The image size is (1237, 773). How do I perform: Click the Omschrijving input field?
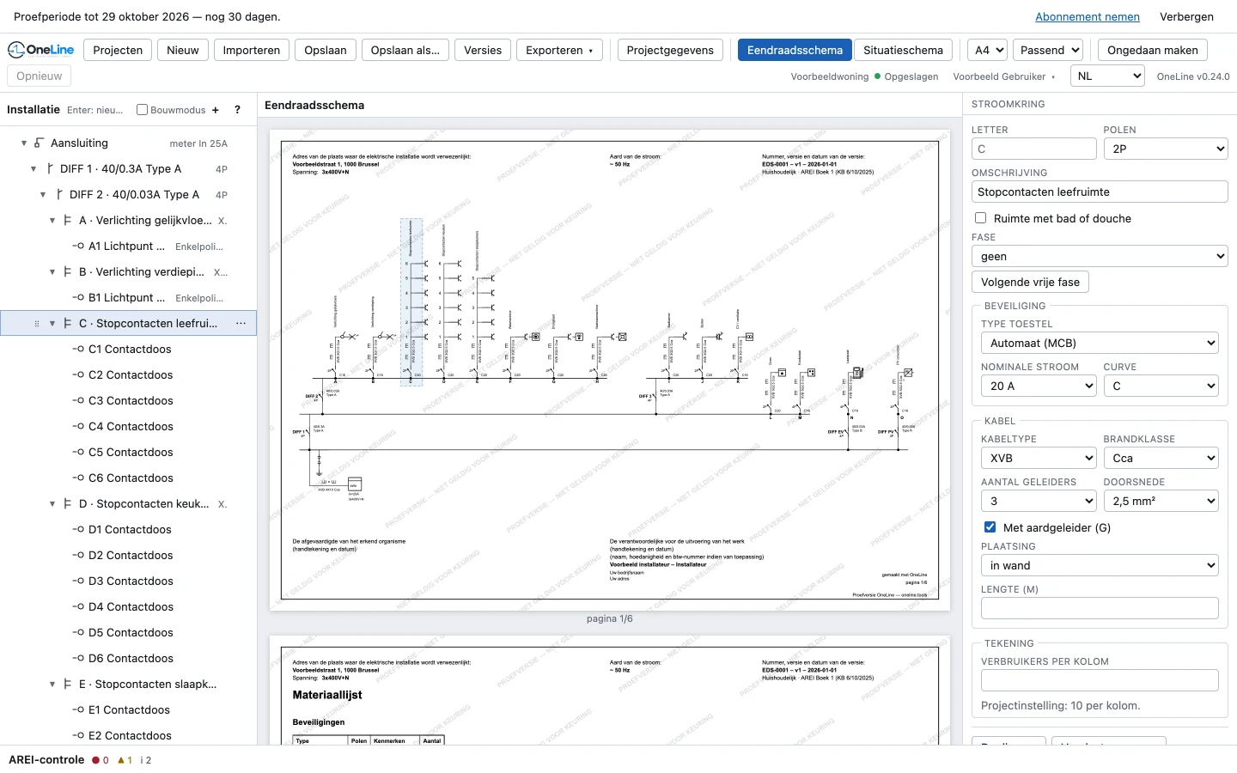point(1100,192)
